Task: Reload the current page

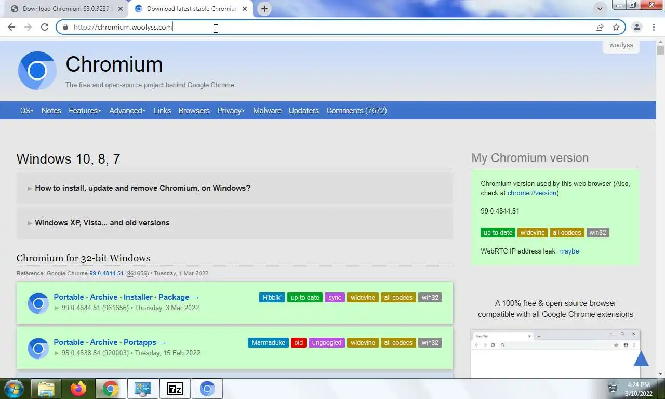Action: click(x=45, y=27)
